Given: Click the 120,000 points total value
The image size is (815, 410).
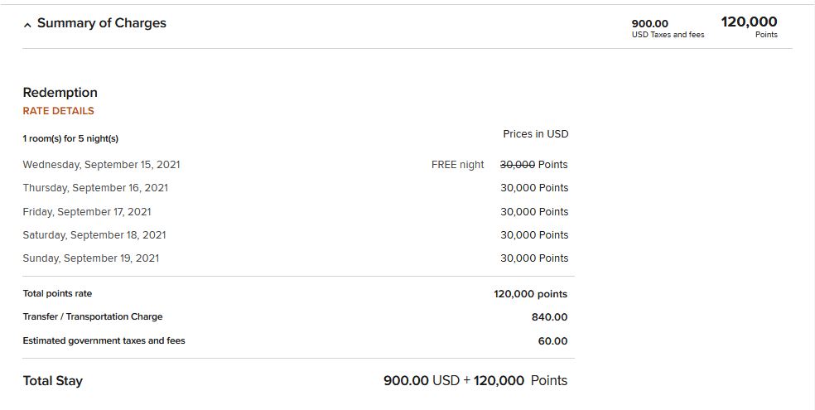Looking at the screenshot, I should tap(530, 294).
